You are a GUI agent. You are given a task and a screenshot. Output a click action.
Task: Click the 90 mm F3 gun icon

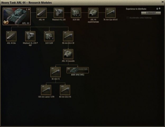click(56, 72)
